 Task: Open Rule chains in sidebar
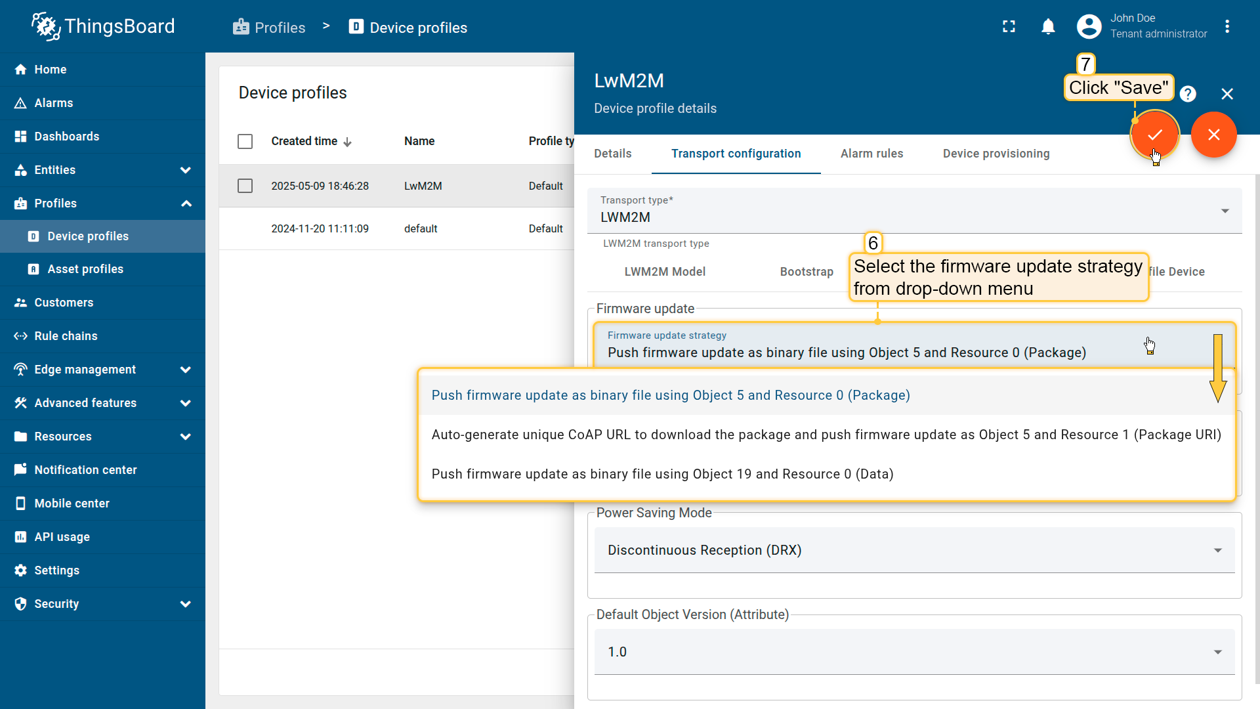(102, 336)
